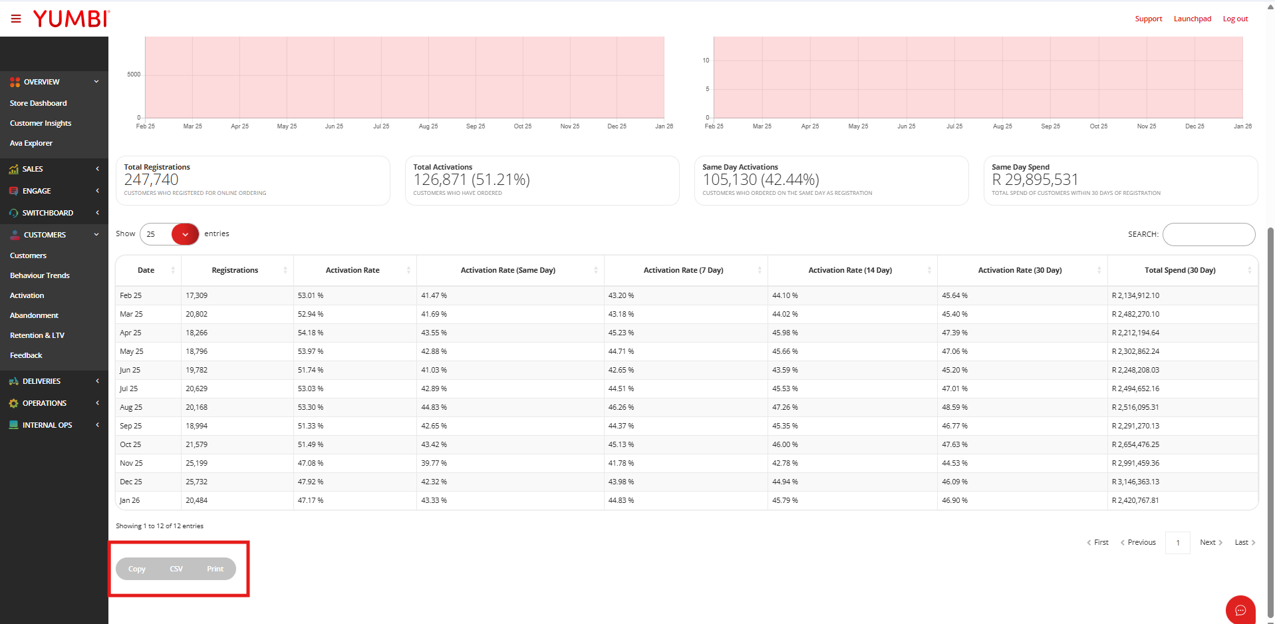
Task: Click the table search input field
Action: [x=1208, y=234]
